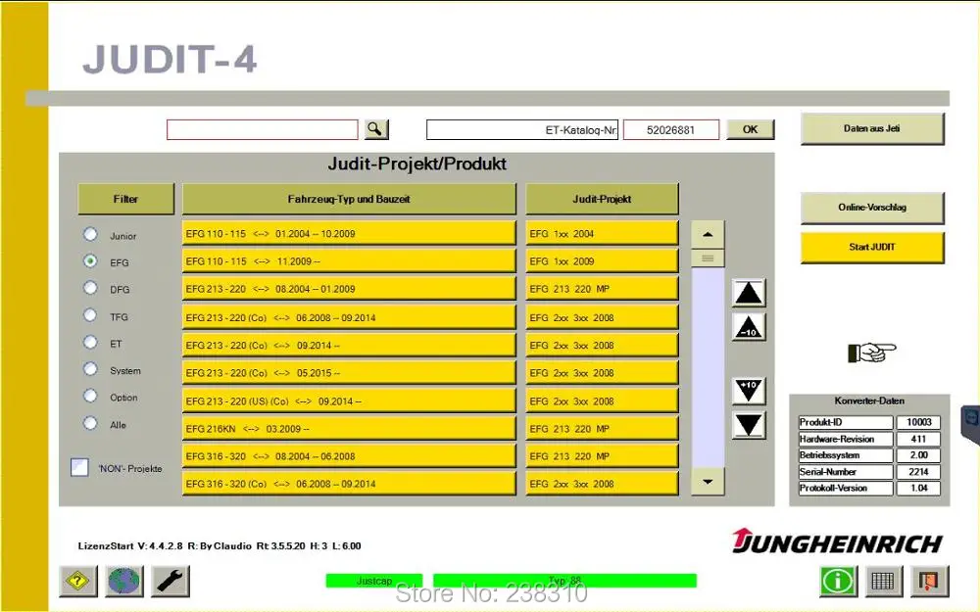Viewport: 980px width, 612px height.
Task: Select the Junior filter radio button
Action: click(x=90, y=234)
